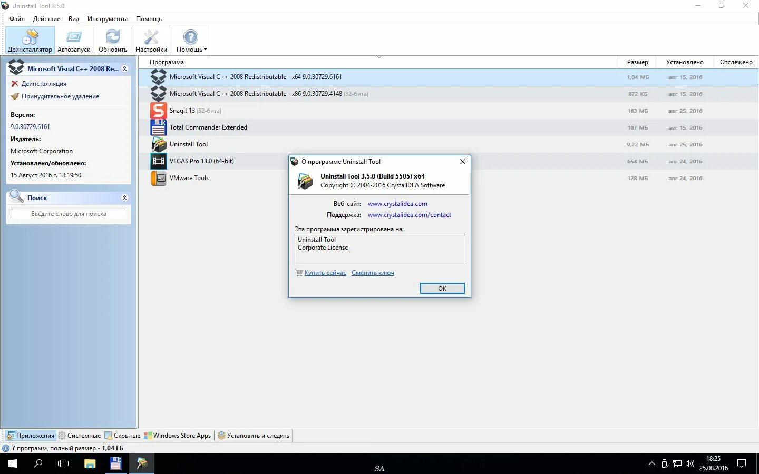Click the search field Введите слово для поиска

click(69, 214)
